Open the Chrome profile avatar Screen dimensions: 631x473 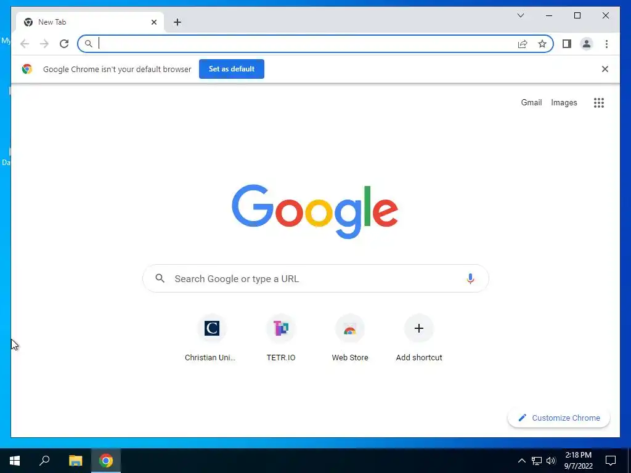[587, 44]
